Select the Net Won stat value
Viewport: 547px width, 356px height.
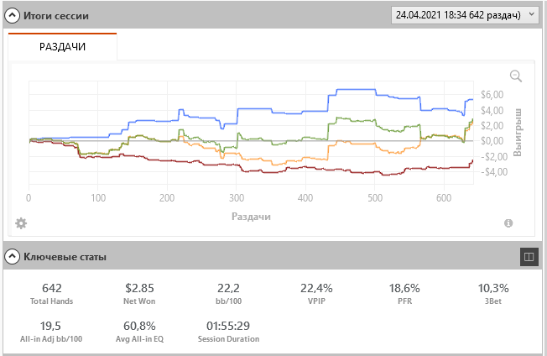click(x=139, y=288)
